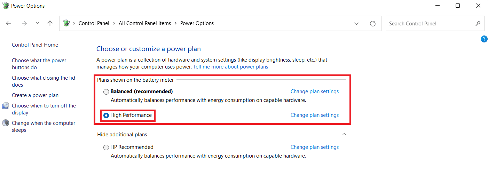Click the display icon beside turn off display
Screen dimensions: 488x192
6,106
